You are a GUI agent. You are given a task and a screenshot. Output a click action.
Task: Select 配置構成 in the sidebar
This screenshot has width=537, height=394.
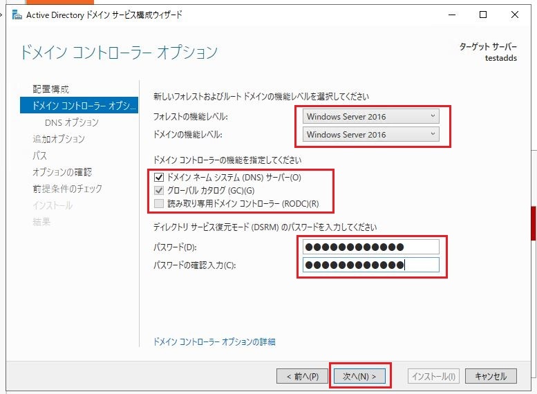click(50, 89)
